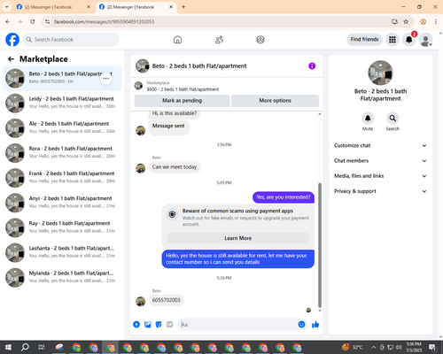Open Rora conversation in list
The height and width of the screenshot is (354, 443).
tap(62, 153)
